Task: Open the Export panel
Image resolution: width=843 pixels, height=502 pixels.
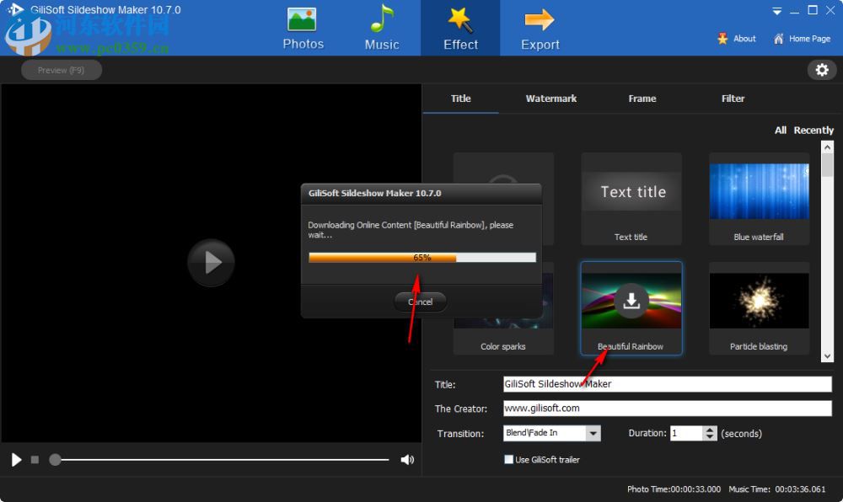Action: [x=539, y=28]
